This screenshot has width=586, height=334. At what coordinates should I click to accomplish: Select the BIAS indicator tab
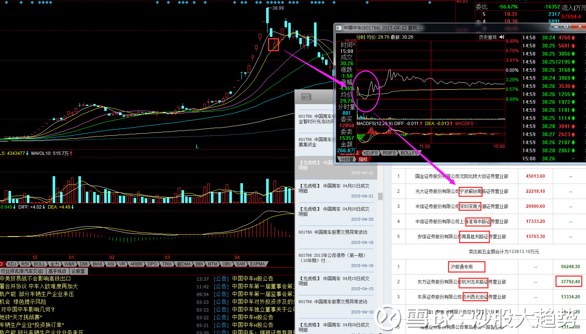pyautogui.click(x=98, y=264)
